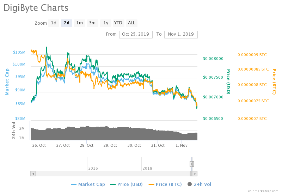Click the $90M market cap label

[x=20, y=90]
